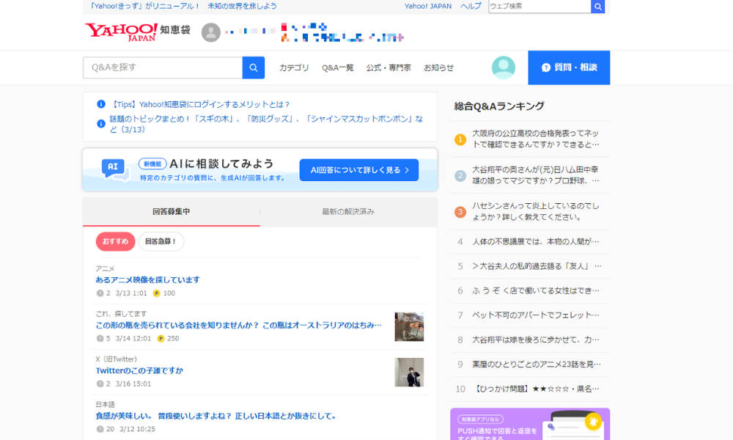733x440 pixels.
Task: Click the gray avatar icon beside the logo
Action: click(x=210, y=33)
